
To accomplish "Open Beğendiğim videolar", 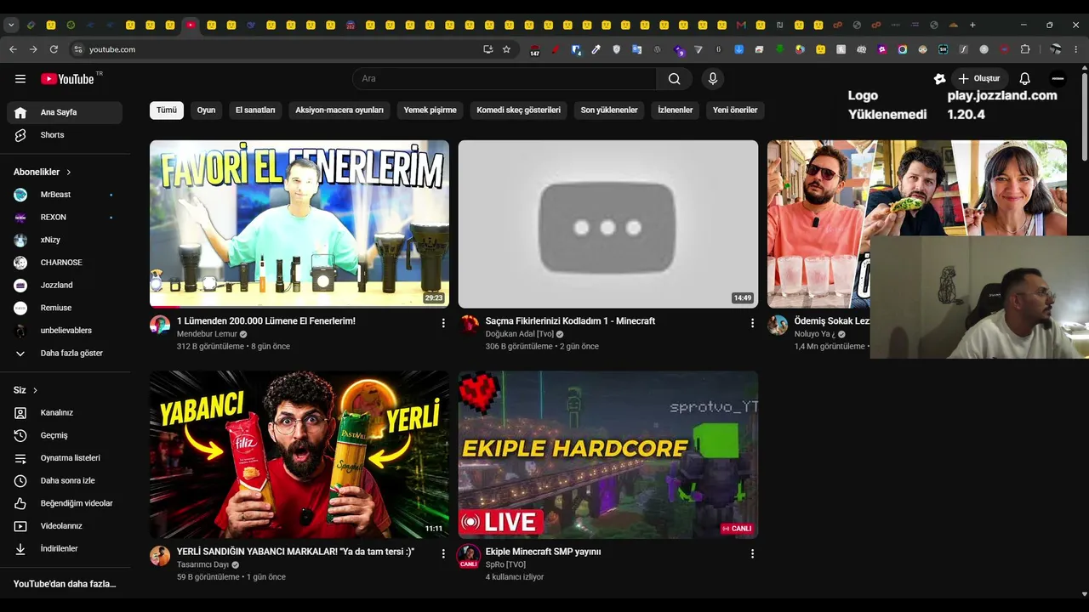I will point(65,503).
